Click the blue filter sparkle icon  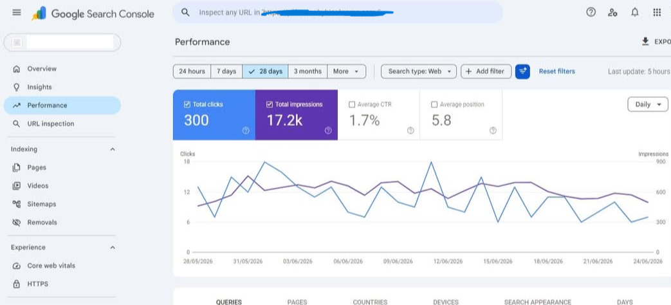coord(522,71)
